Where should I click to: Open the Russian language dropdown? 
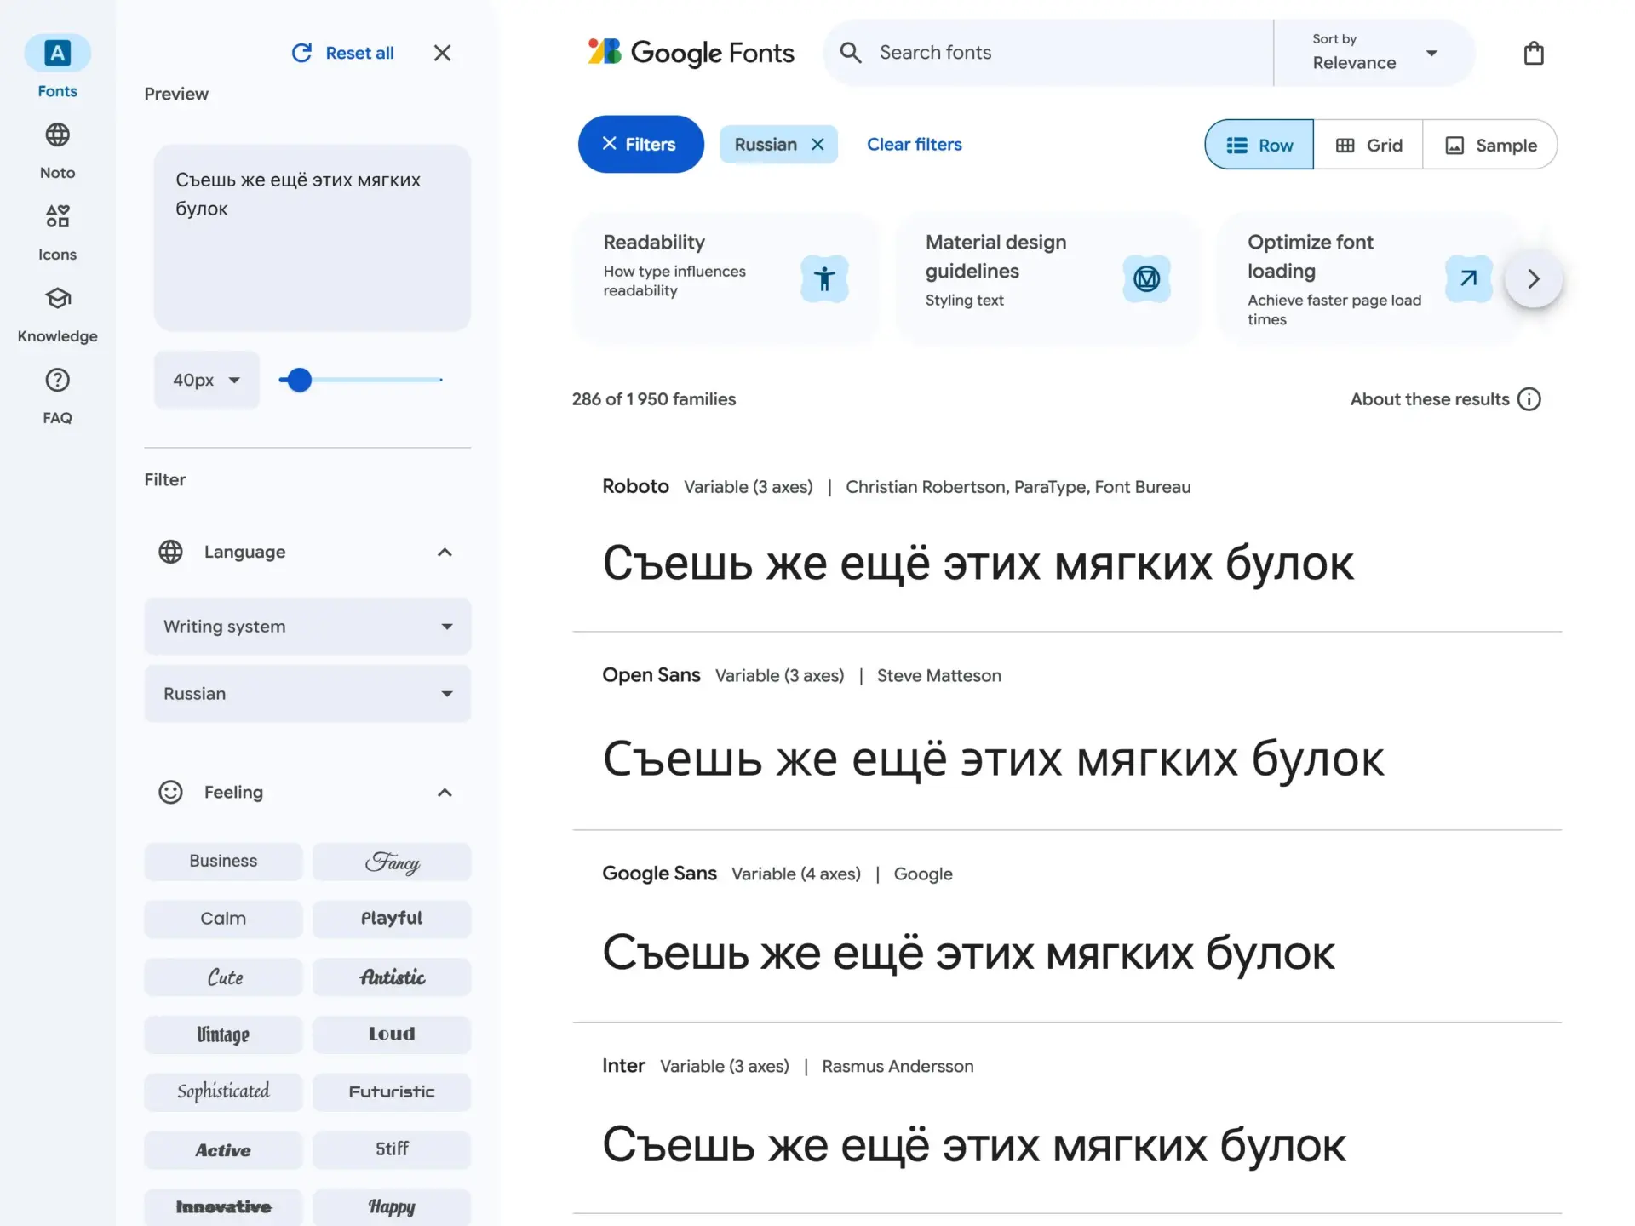[307, 694]
